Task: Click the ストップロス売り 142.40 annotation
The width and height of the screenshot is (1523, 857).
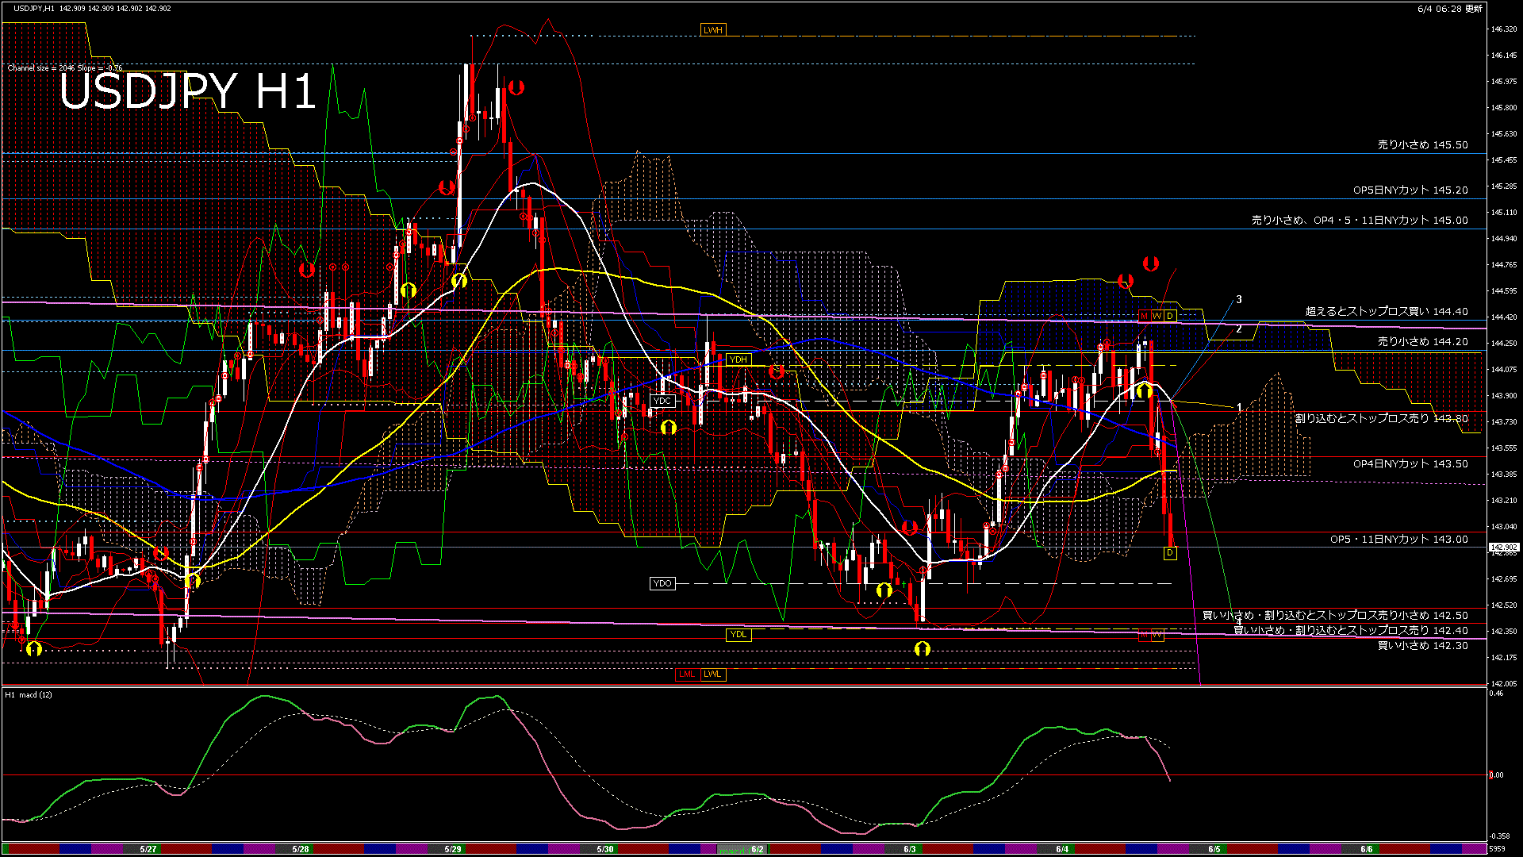Action: point(1351,631)
